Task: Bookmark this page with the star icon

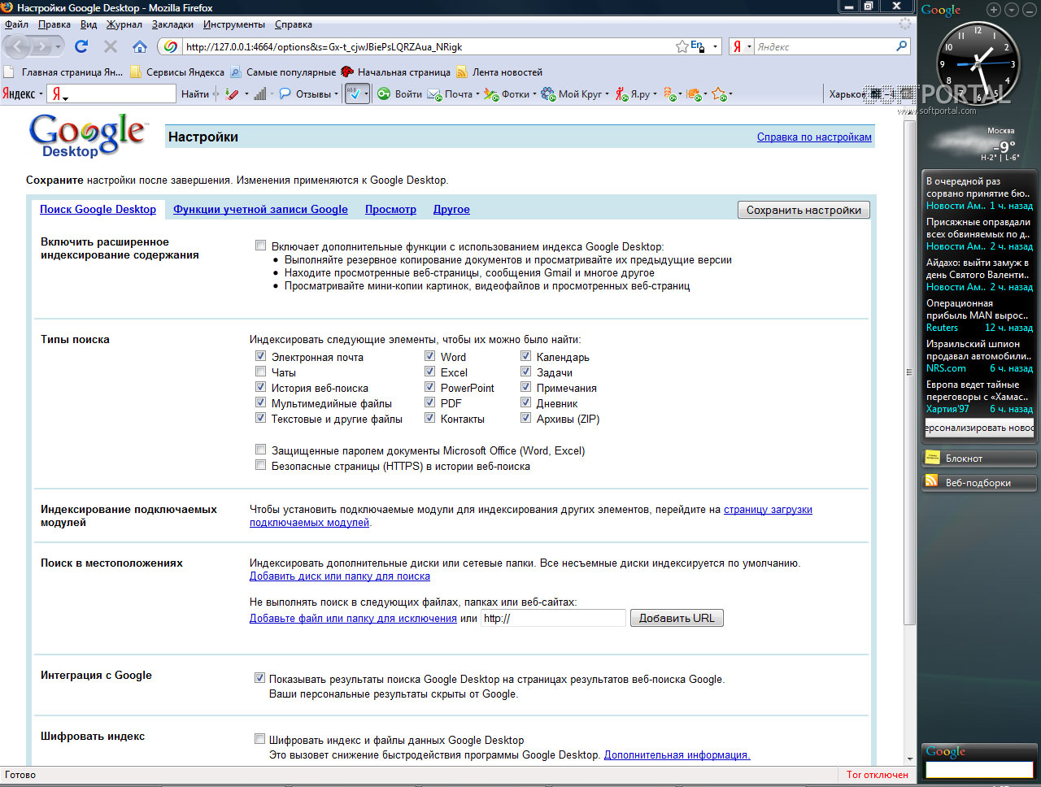Action: (682, 46)
